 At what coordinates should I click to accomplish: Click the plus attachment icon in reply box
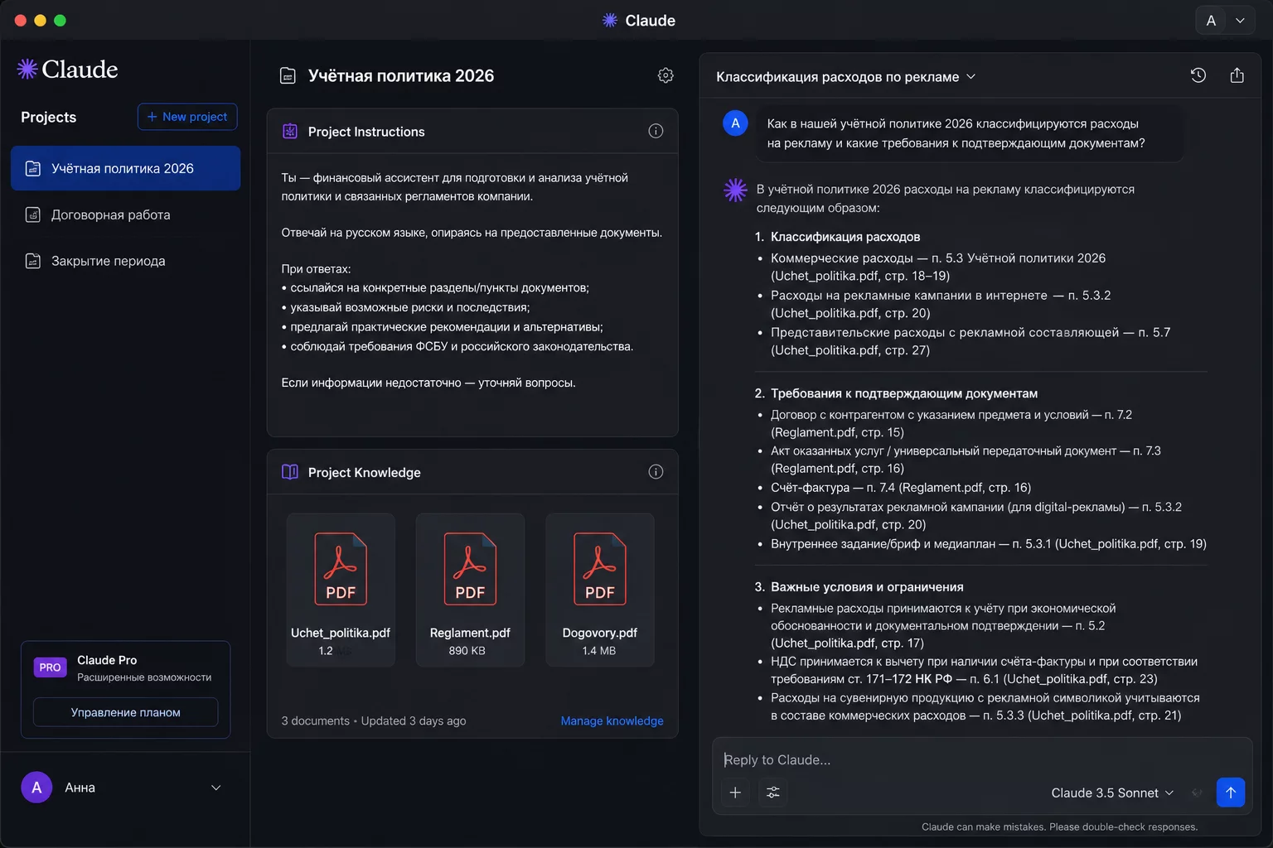(735, 793)
